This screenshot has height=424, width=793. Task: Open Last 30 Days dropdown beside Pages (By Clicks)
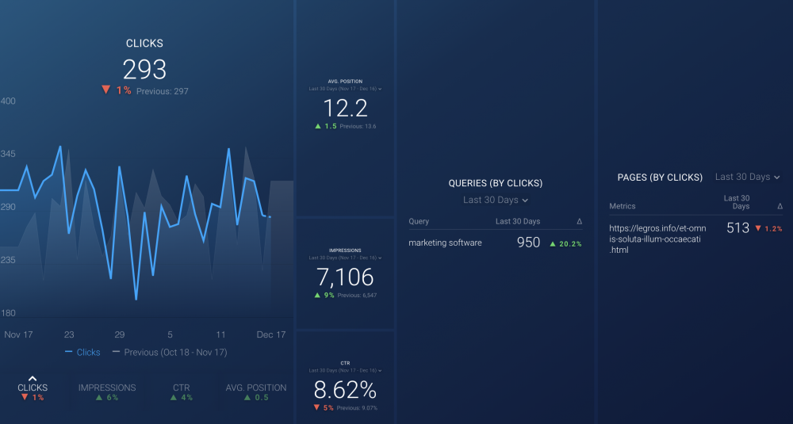747,177
